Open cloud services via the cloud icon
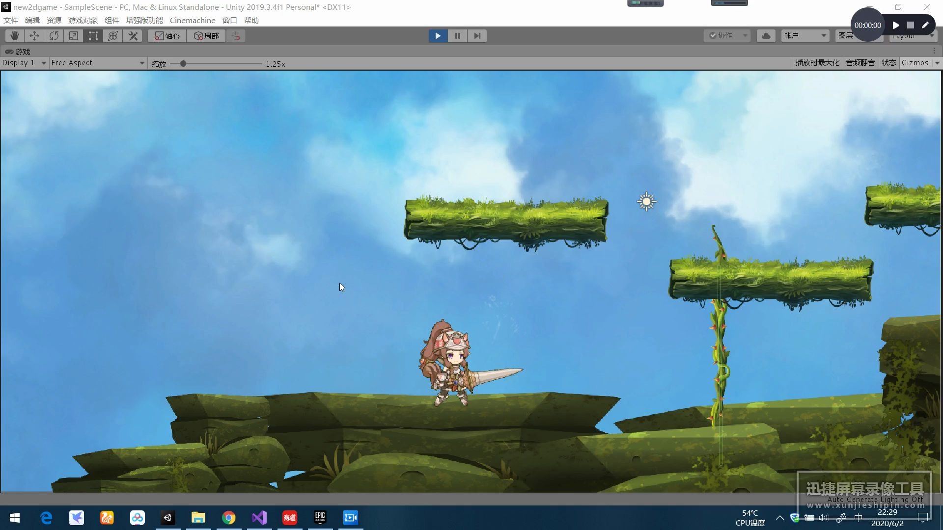Screen dimensions: 943x530 point(766,36)
